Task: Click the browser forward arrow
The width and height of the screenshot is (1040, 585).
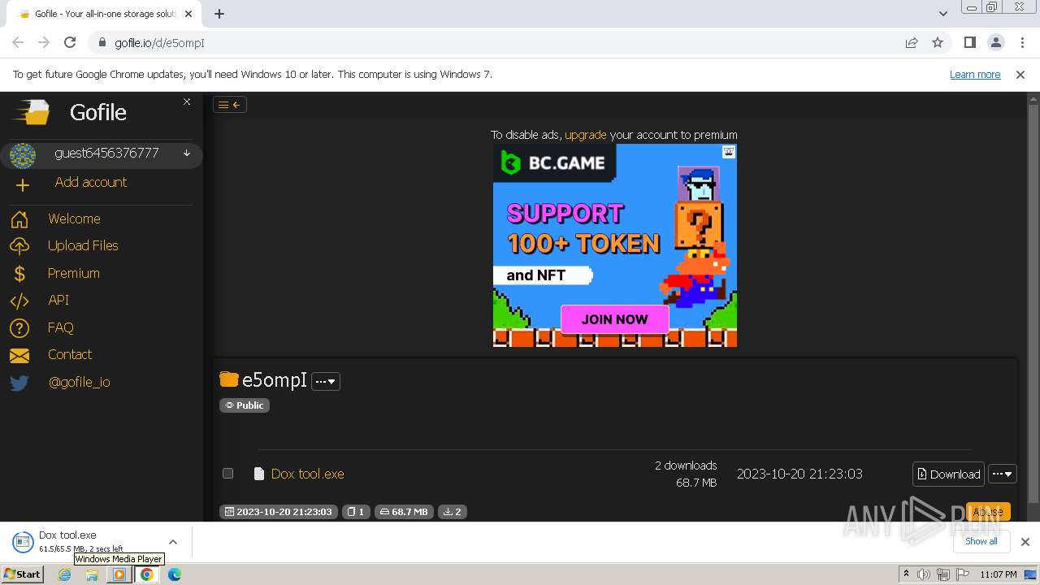Action: click(44, 42)
